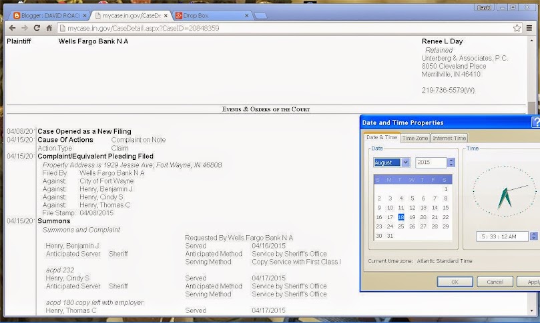Close the Blogger: DAVID ROACH tab

tap(85, 15)
